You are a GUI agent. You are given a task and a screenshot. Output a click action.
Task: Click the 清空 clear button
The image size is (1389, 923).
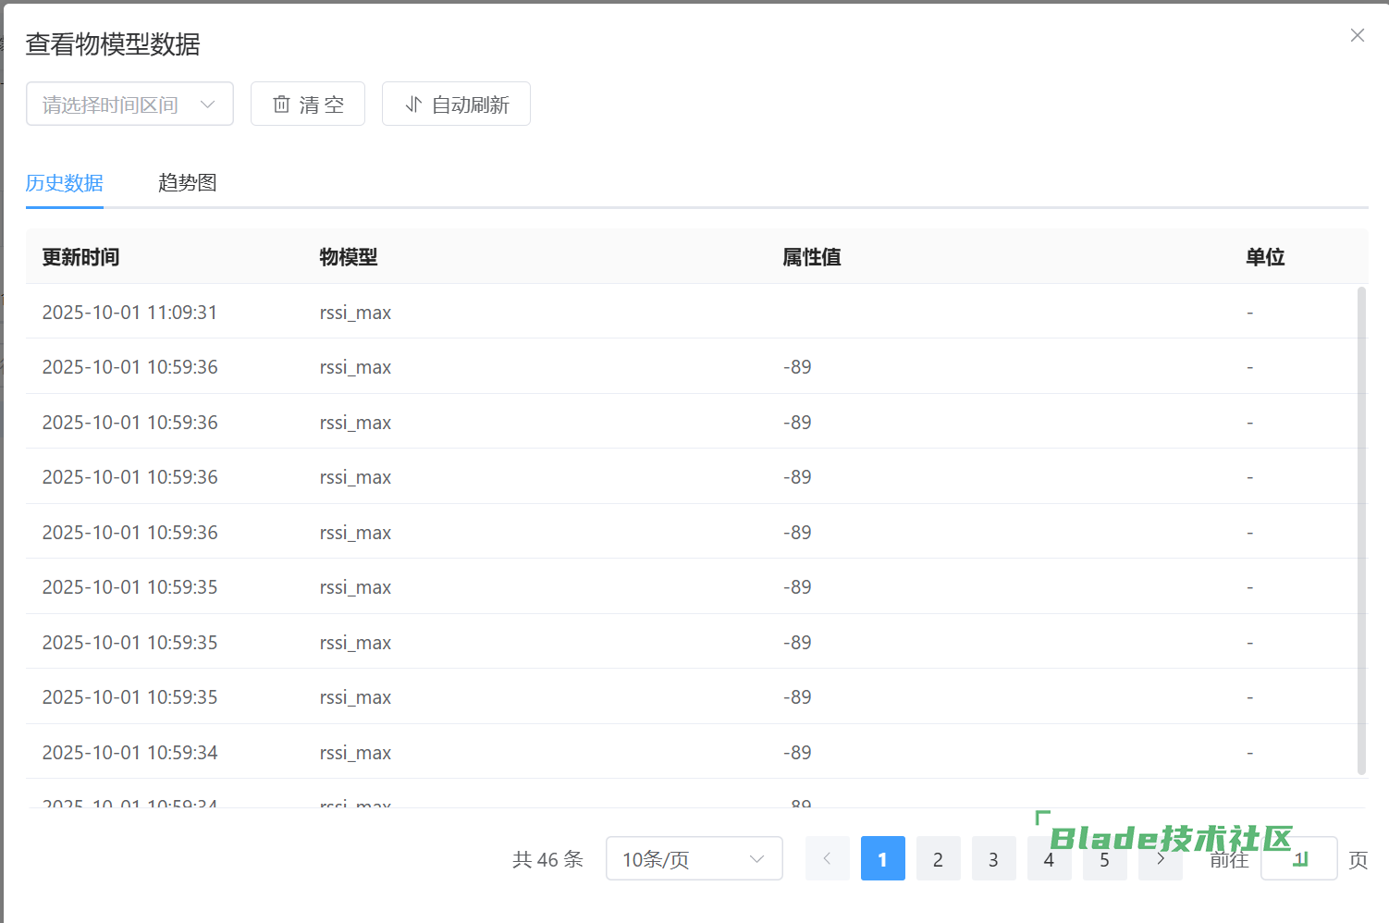[x=308, y=105]
